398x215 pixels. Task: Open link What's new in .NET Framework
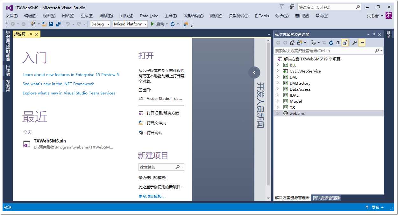(58, 84)
